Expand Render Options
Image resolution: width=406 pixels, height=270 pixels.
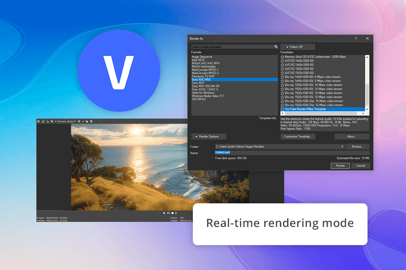coord(208,136)
